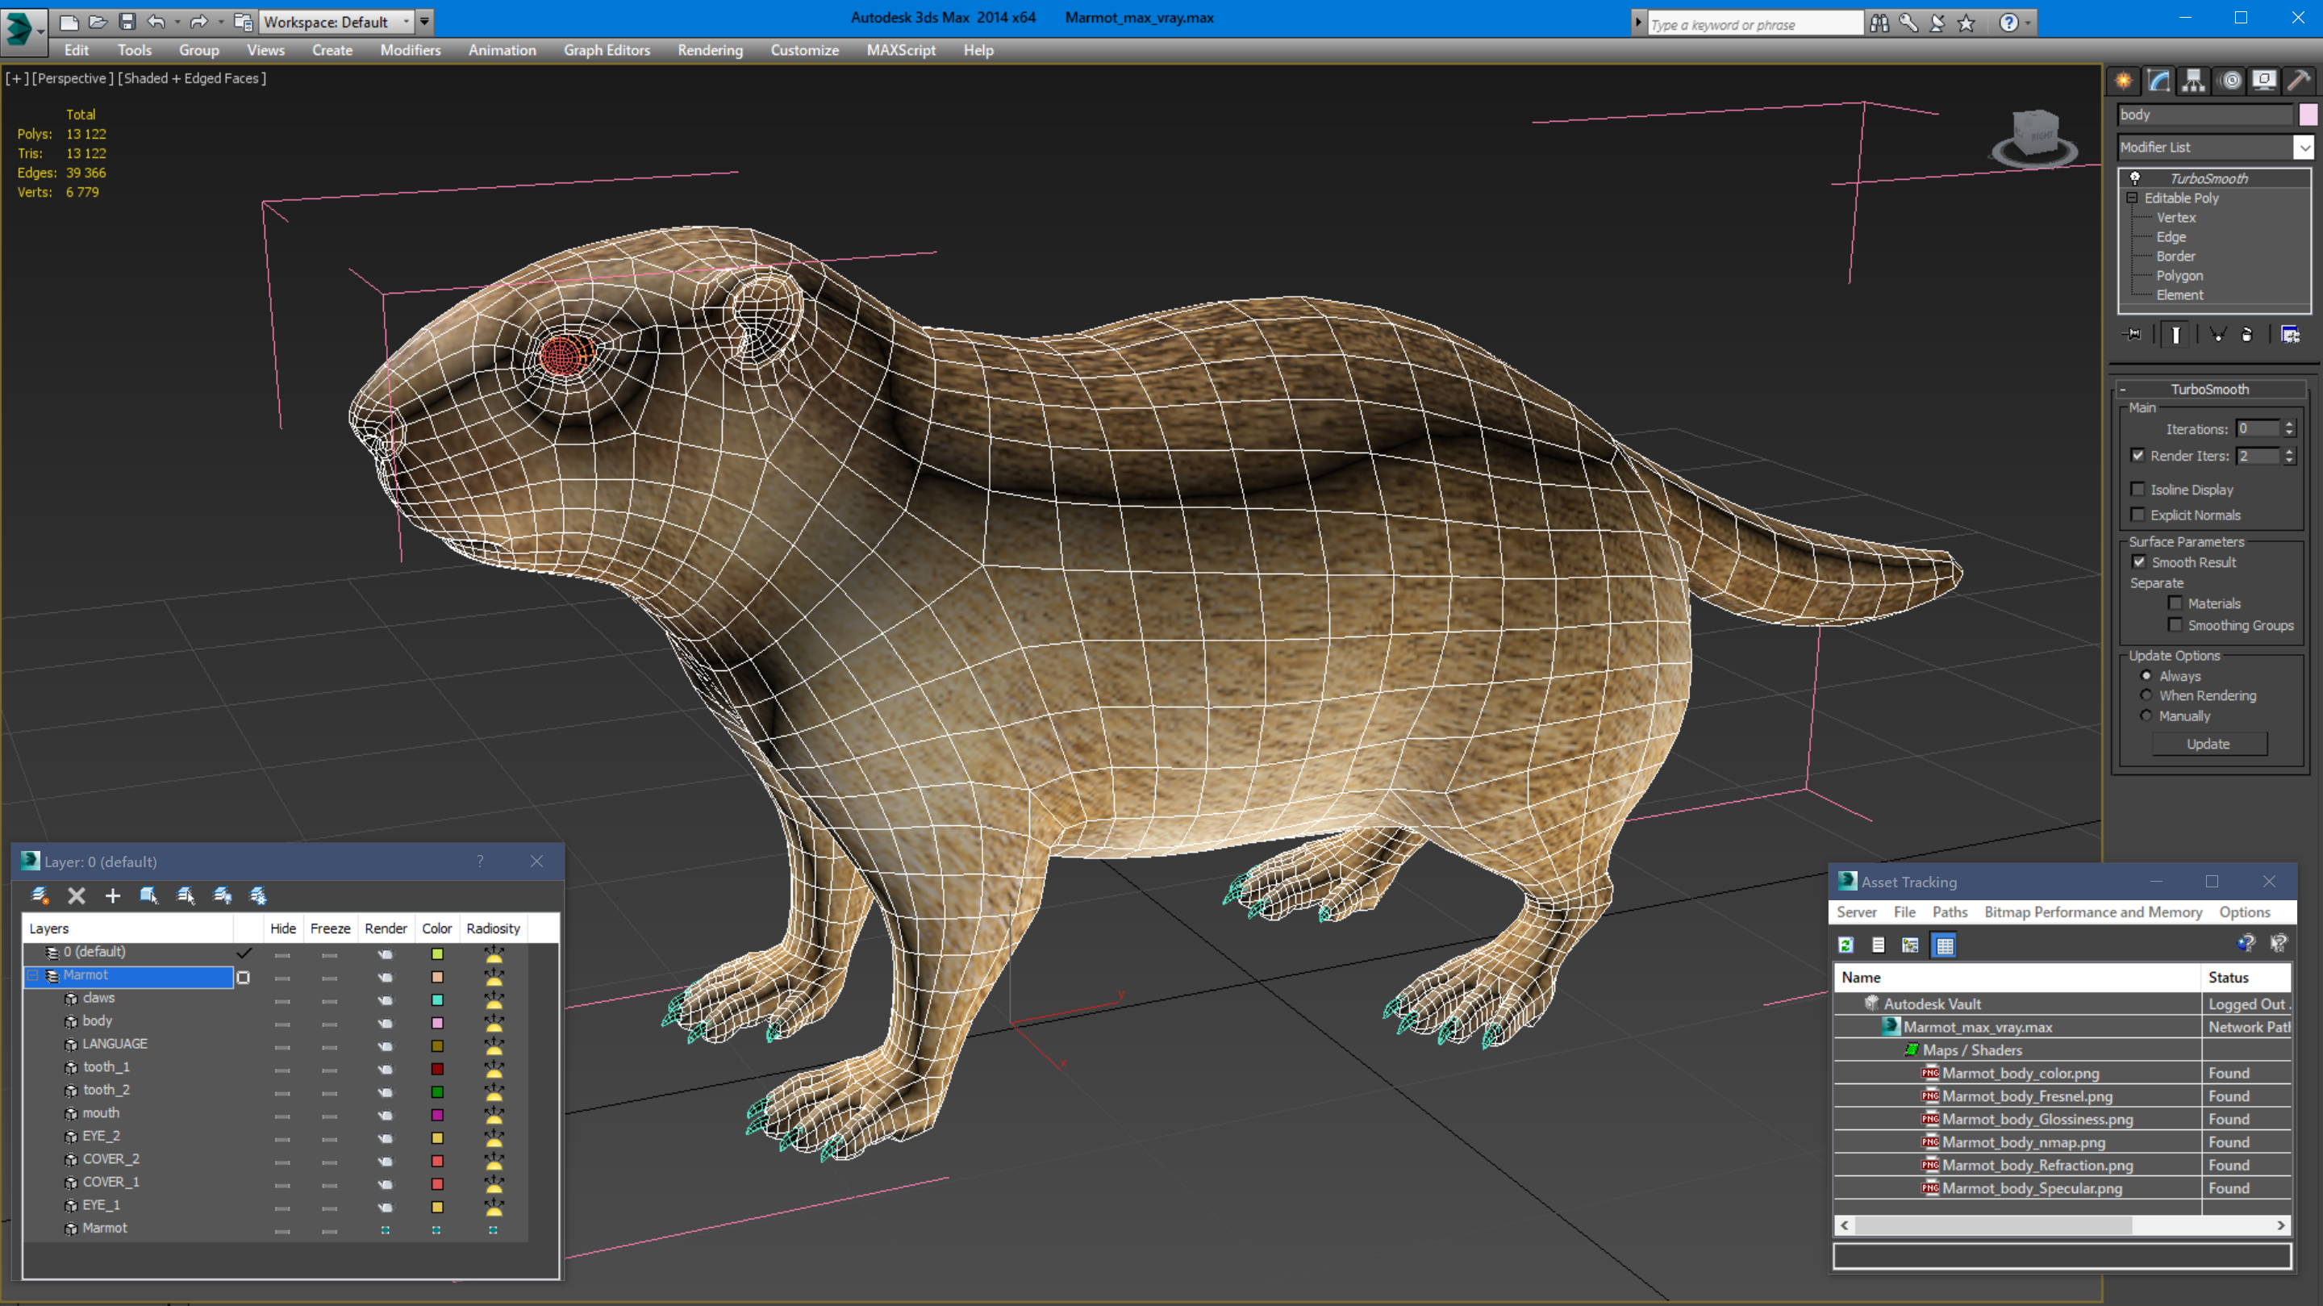Open the Modifiers menu
This screenshot has width=2323, height=1306.
(x=411, y=51)
